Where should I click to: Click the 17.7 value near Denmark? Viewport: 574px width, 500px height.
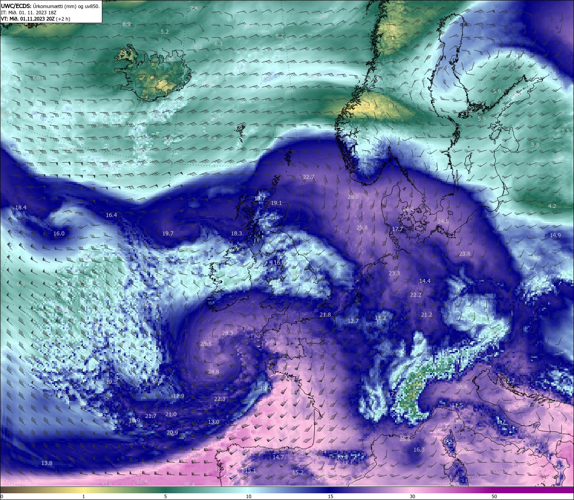point(397,229)
